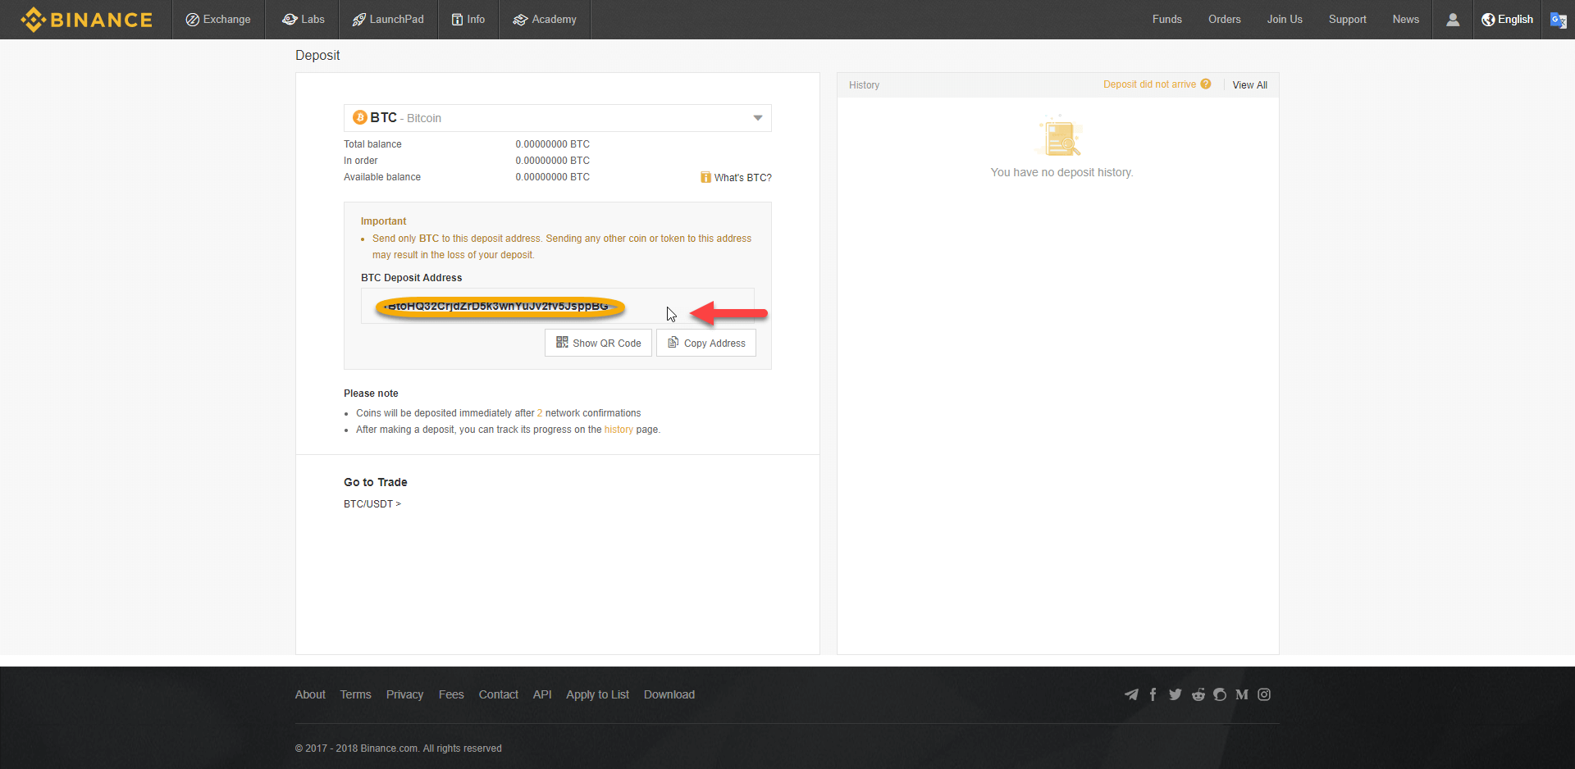Click the Deposit page heading
1575x769 pixels.
pyautogui.click(x=317, y=55)
